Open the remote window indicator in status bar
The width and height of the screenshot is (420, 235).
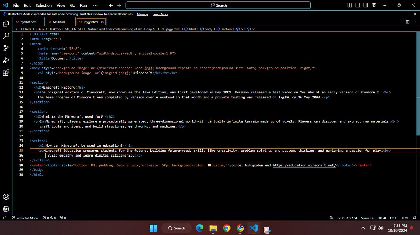[x=5, y=218]
